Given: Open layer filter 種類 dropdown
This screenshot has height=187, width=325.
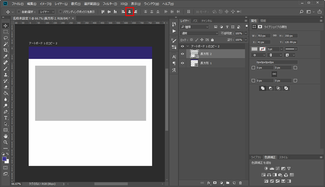Looking at the screenshot, I should click(x=195, y=27).
